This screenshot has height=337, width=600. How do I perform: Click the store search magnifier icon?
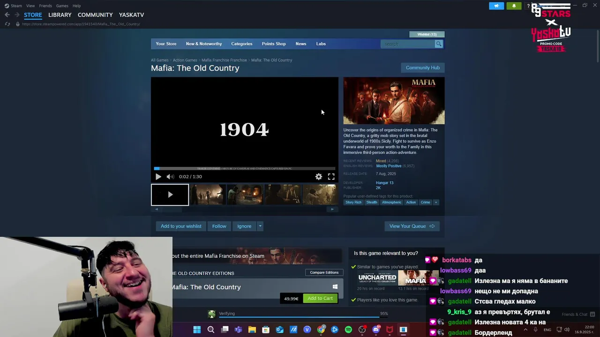(x=439, y=44)
